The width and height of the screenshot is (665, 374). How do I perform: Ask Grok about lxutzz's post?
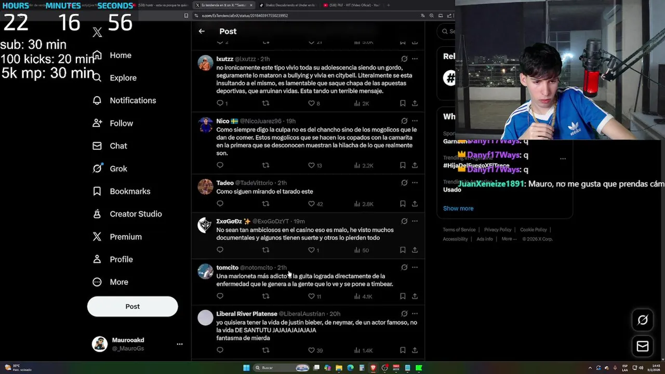coord(404,59)
